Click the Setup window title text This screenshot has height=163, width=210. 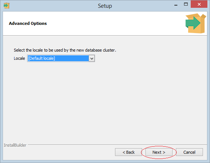[x=105, y=6]
